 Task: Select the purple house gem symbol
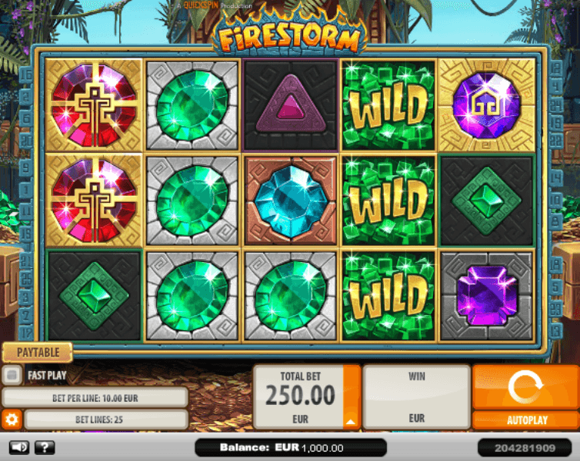tap(486, 105)
